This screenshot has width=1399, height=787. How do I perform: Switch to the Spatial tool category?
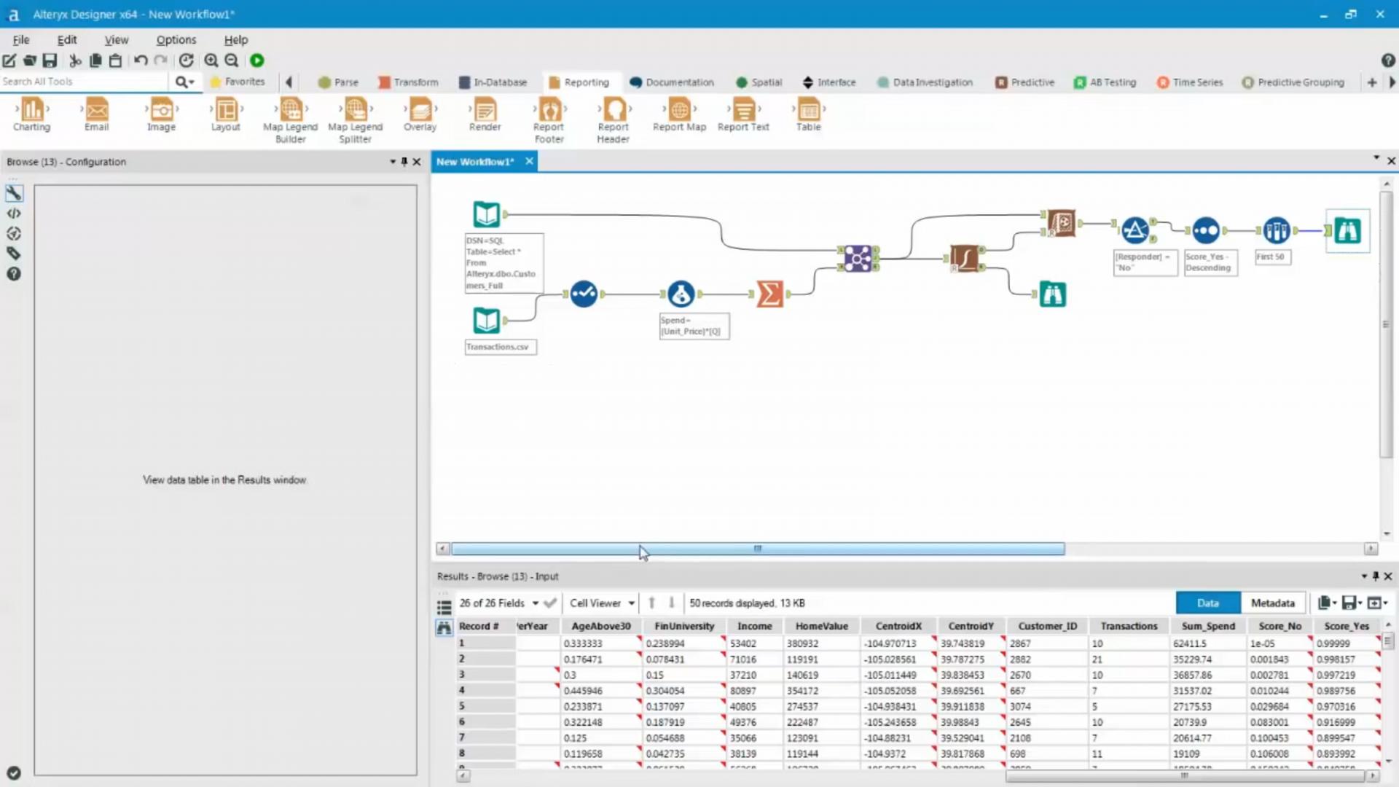[x=759, y=82]
